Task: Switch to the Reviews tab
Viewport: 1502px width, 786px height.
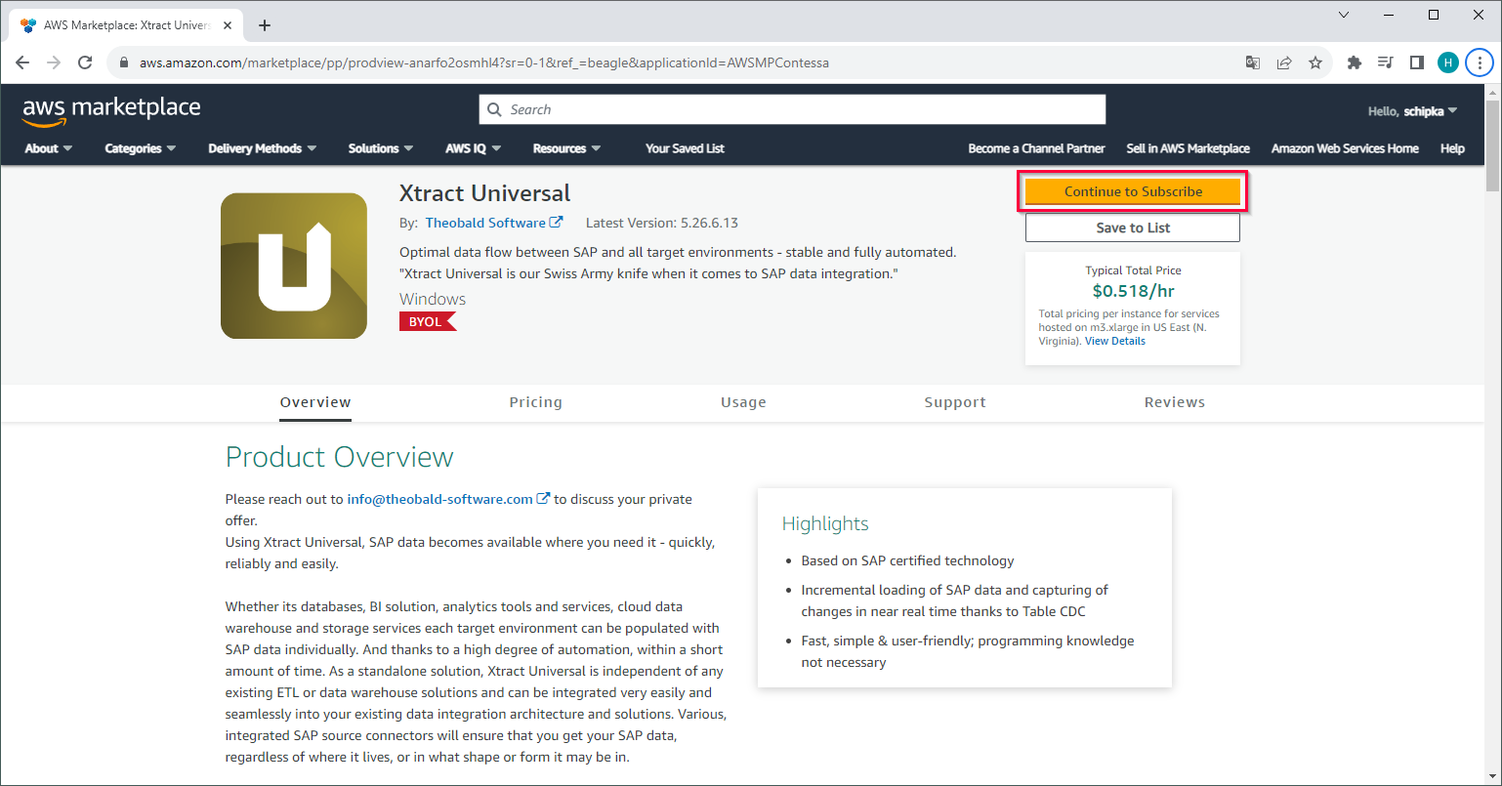Action: pos(1175,402)
